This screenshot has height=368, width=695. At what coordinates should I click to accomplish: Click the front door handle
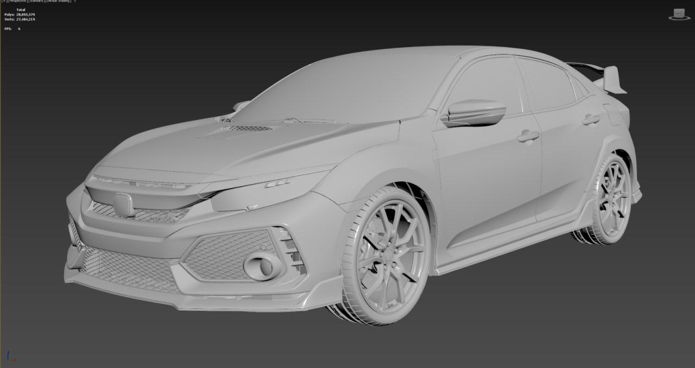pos(528,136)
